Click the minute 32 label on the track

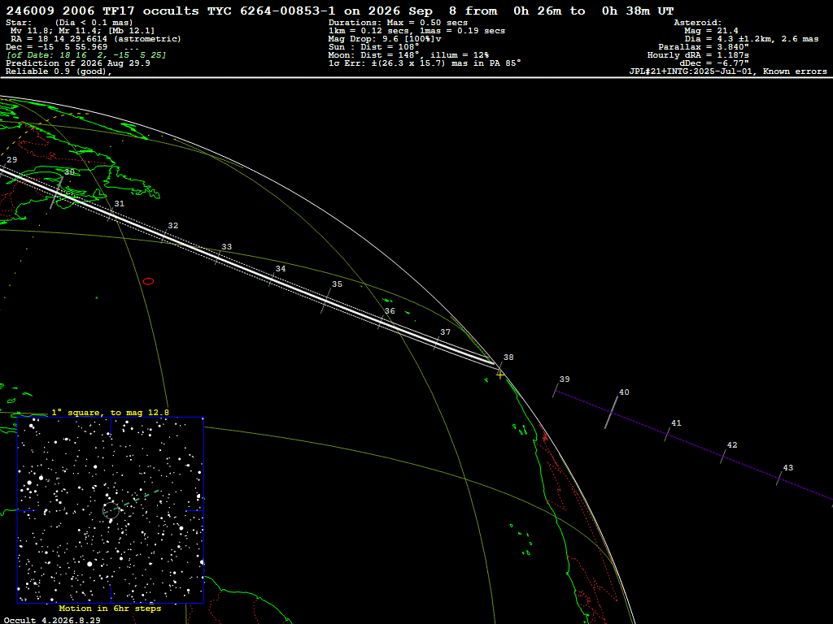[173, 226]
